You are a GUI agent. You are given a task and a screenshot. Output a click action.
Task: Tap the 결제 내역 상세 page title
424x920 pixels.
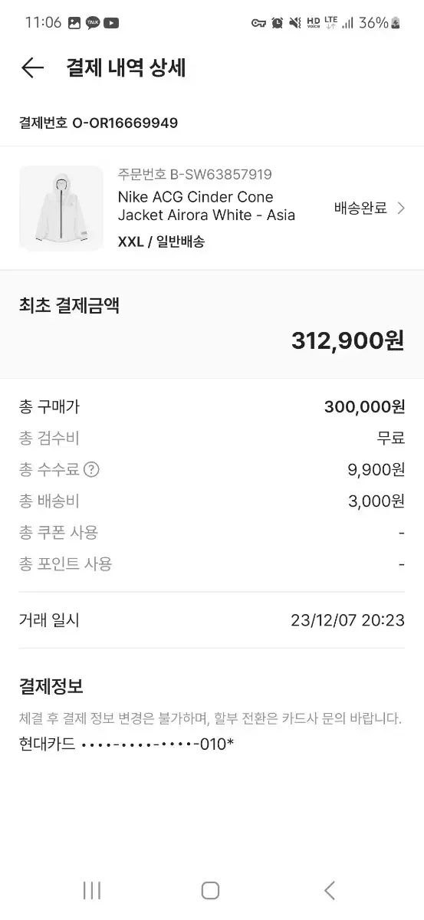(126, 68)
